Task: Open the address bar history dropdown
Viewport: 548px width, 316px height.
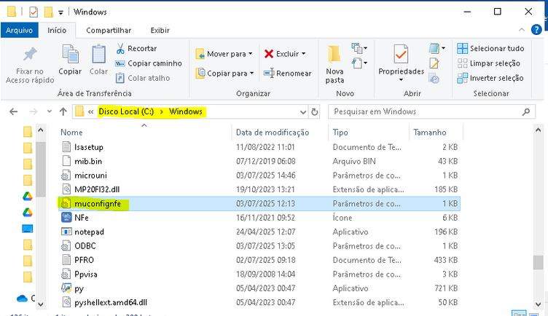Action: pyautogui.click(x=304, y=112)
